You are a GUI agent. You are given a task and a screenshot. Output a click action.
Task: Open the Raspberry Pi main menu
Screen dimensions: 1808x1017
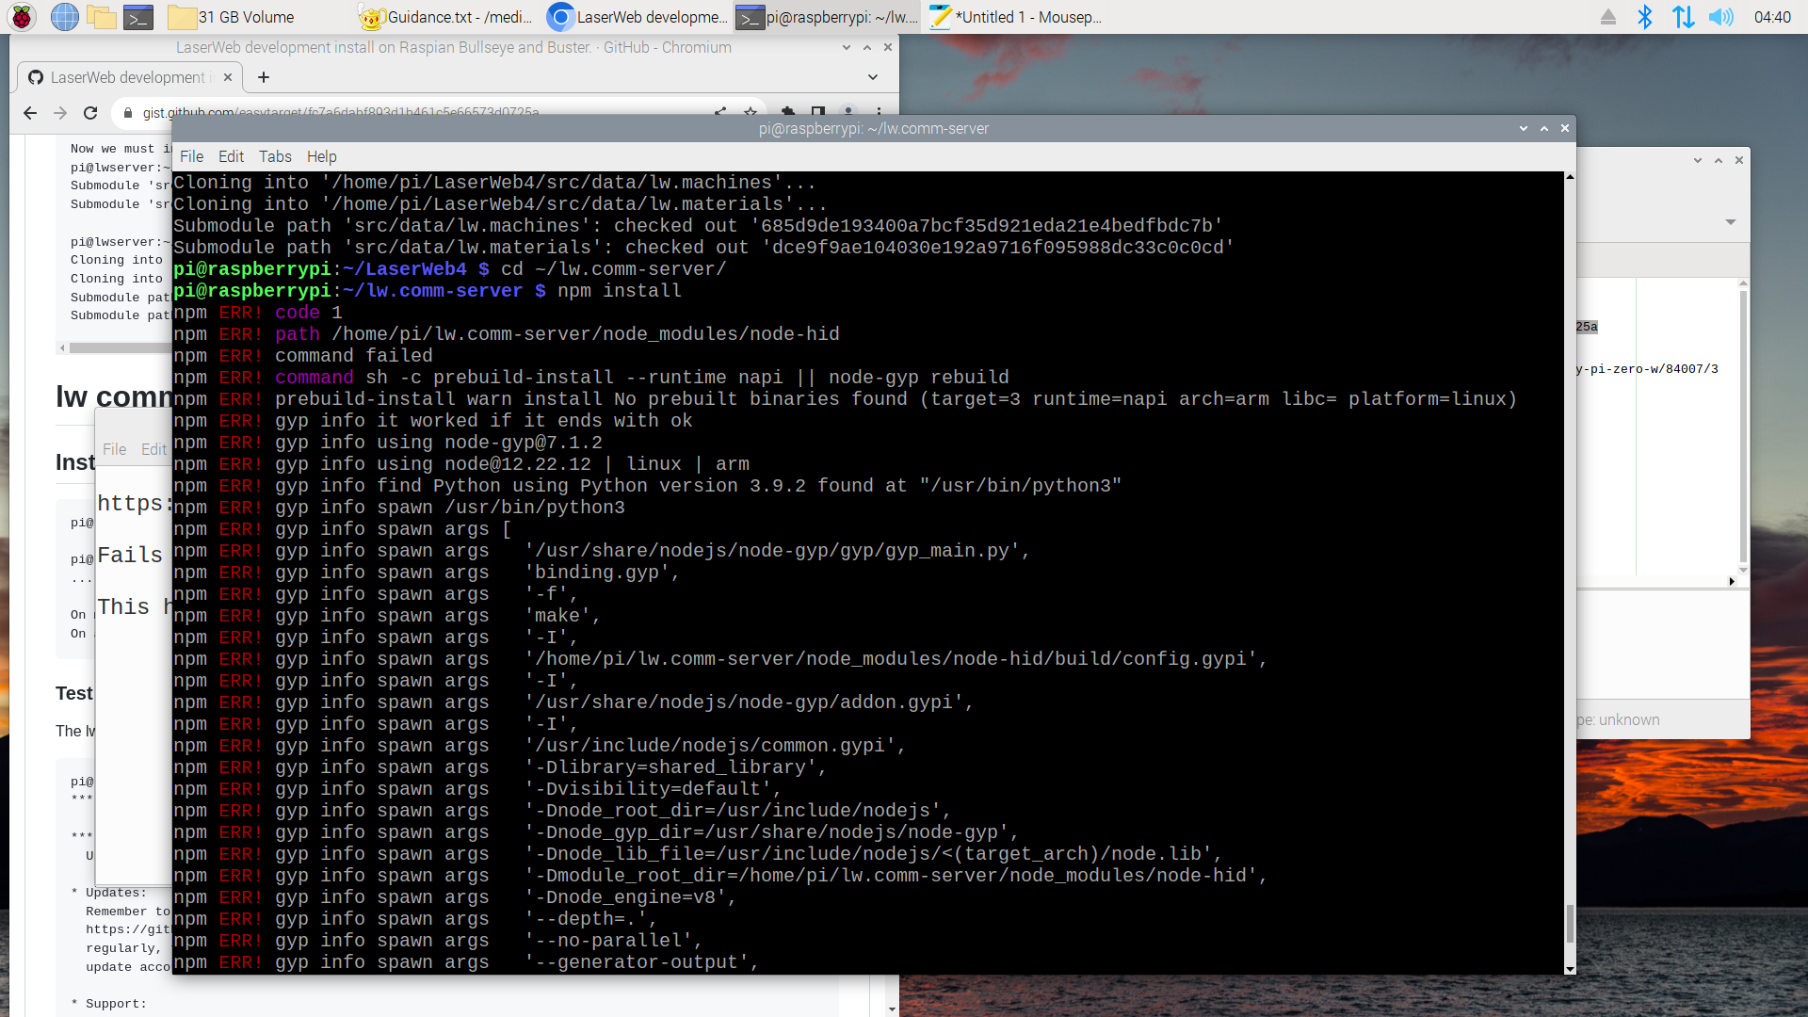[x=22, y=17]
